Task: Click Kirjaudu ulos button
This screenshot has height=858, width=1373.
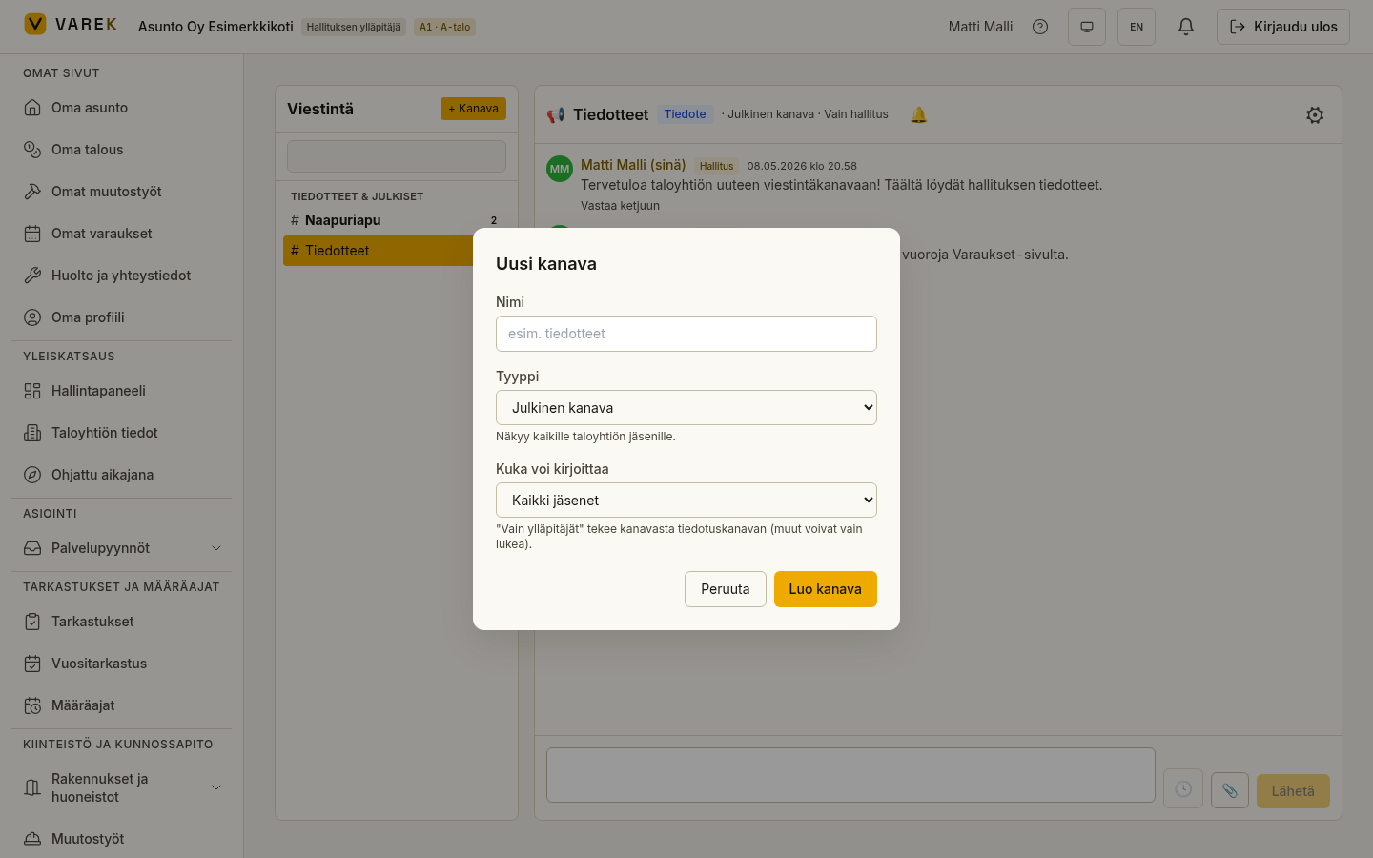Action: point(1283,27)
